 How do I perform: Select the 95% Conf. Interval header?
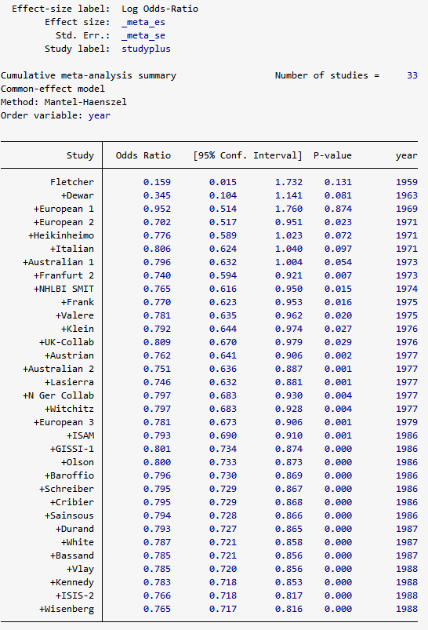click(248, 155)
